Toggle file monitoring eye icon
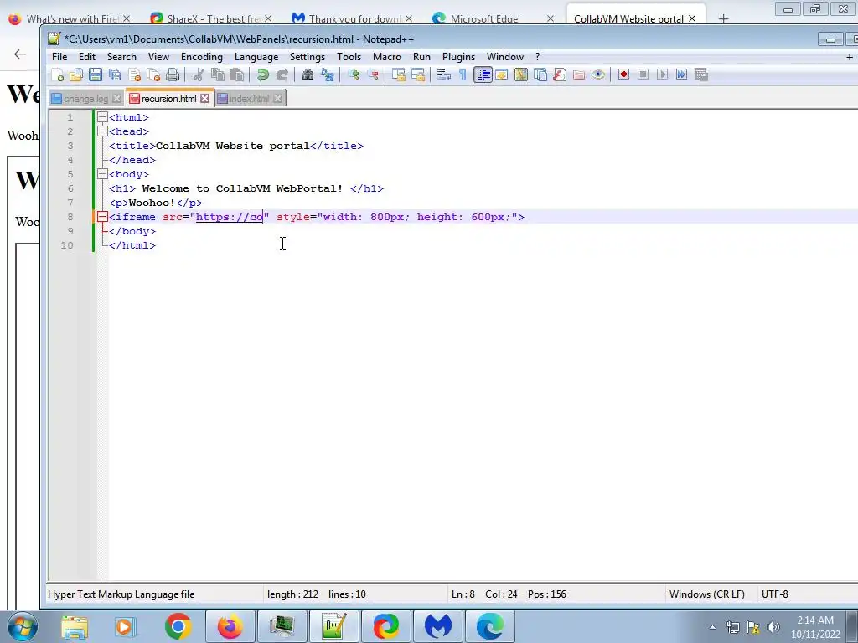 click(x=598, y=75)
